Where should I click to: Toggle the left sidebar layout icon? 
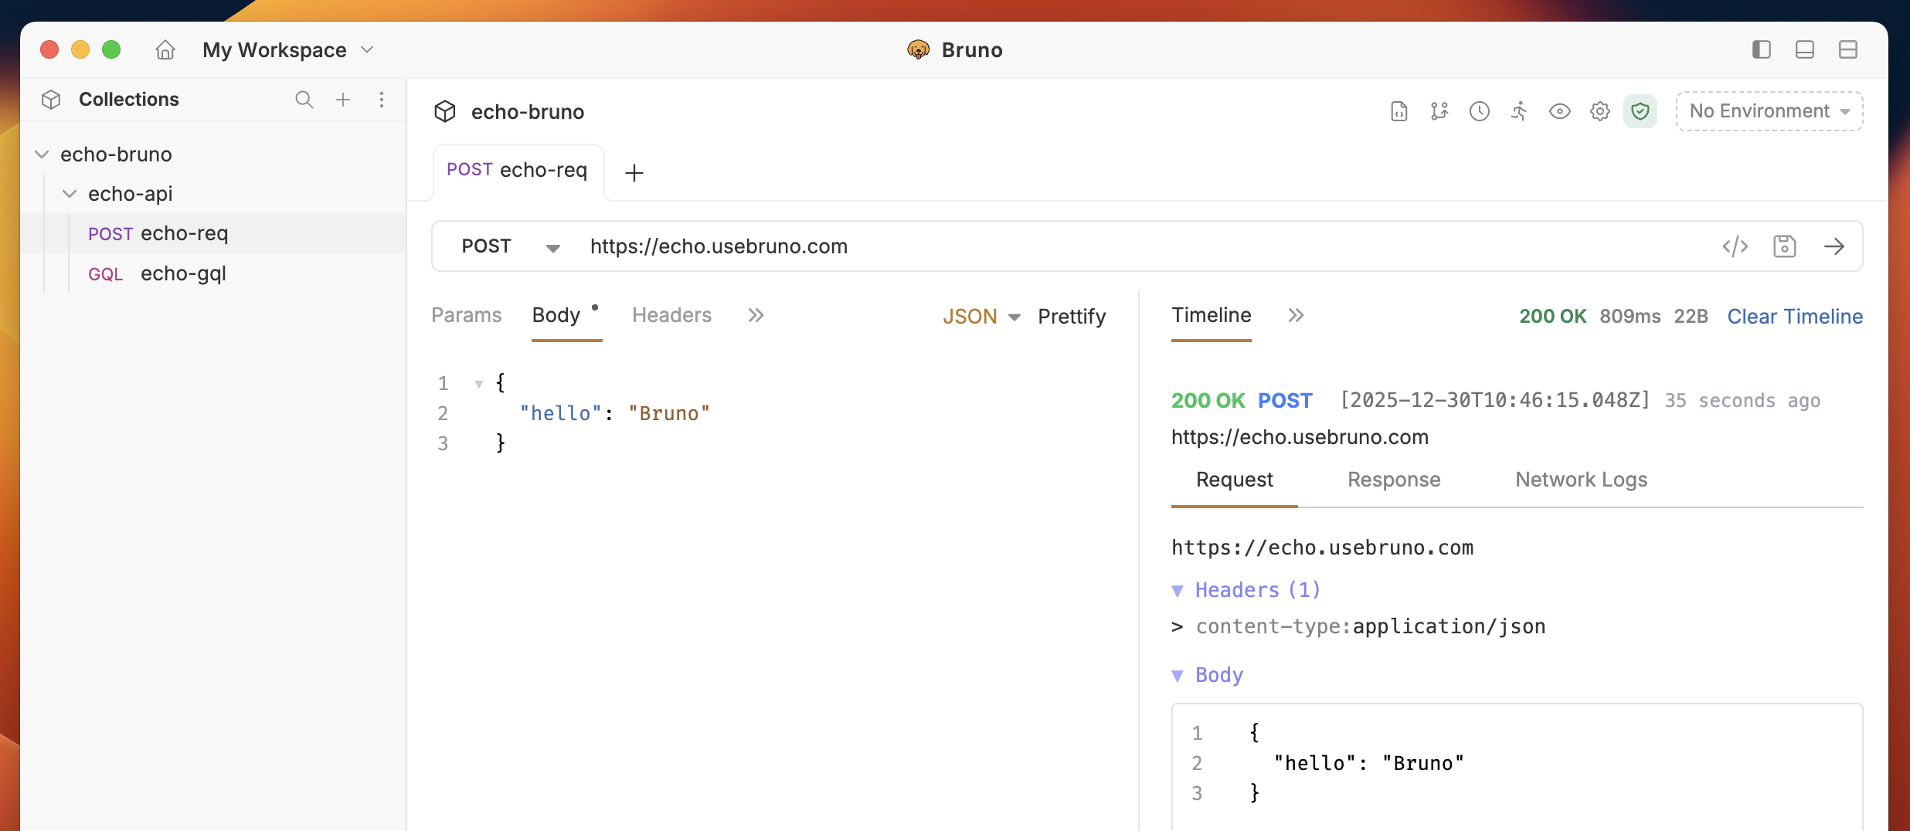[x=1761, y=50]
